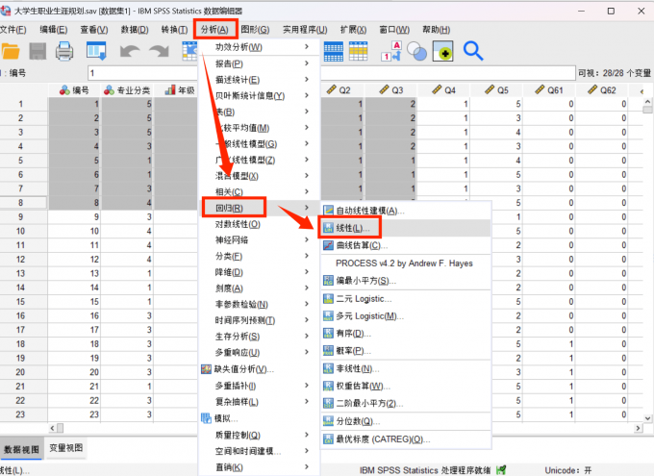The image size is (654, 476).
Task: Click the icon beside 自动线性建模(A)
Action: [x=329, y=211]
